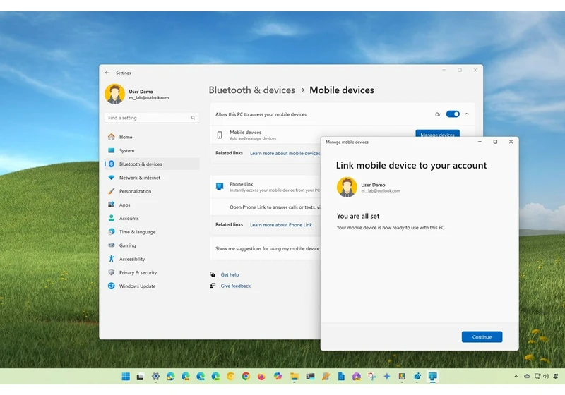Open Snipping Tool on taskbar

[372, 377]
